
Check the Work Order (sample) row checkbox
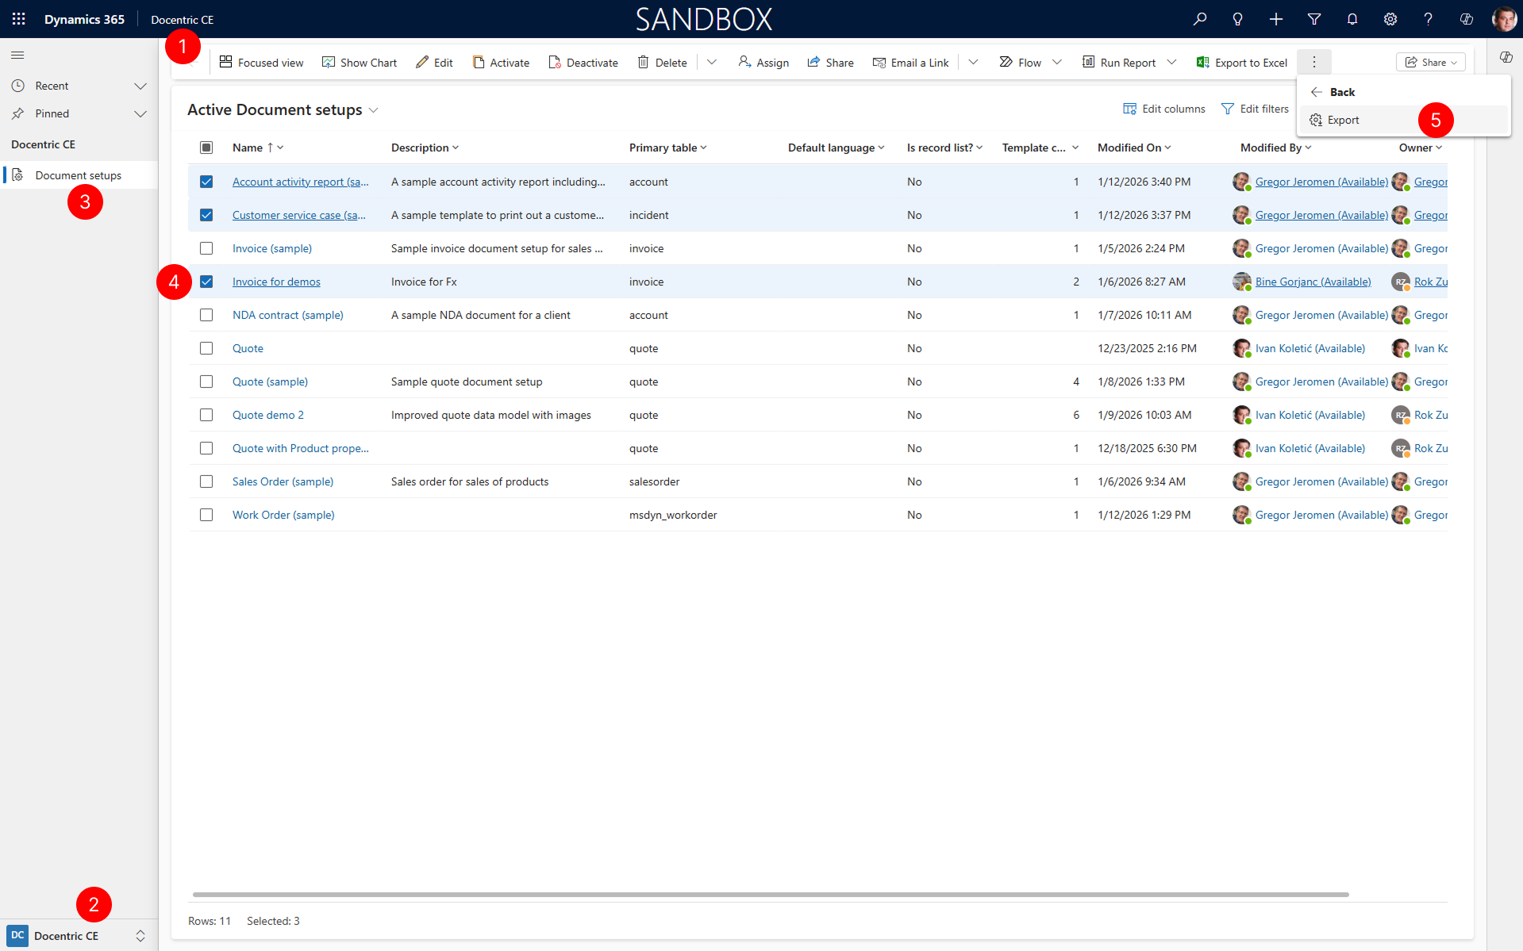(x=206, y=515)
